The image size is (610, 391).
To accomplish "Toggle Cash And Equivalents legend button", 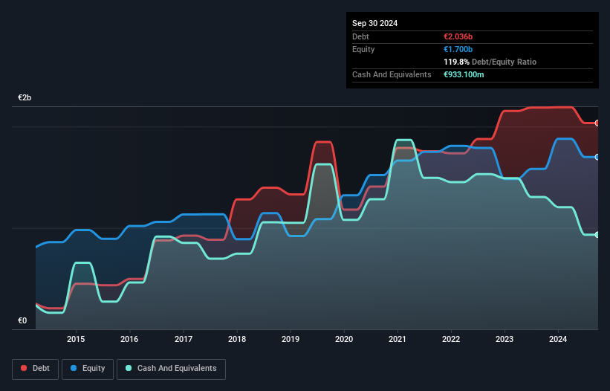I will (171, 369).
